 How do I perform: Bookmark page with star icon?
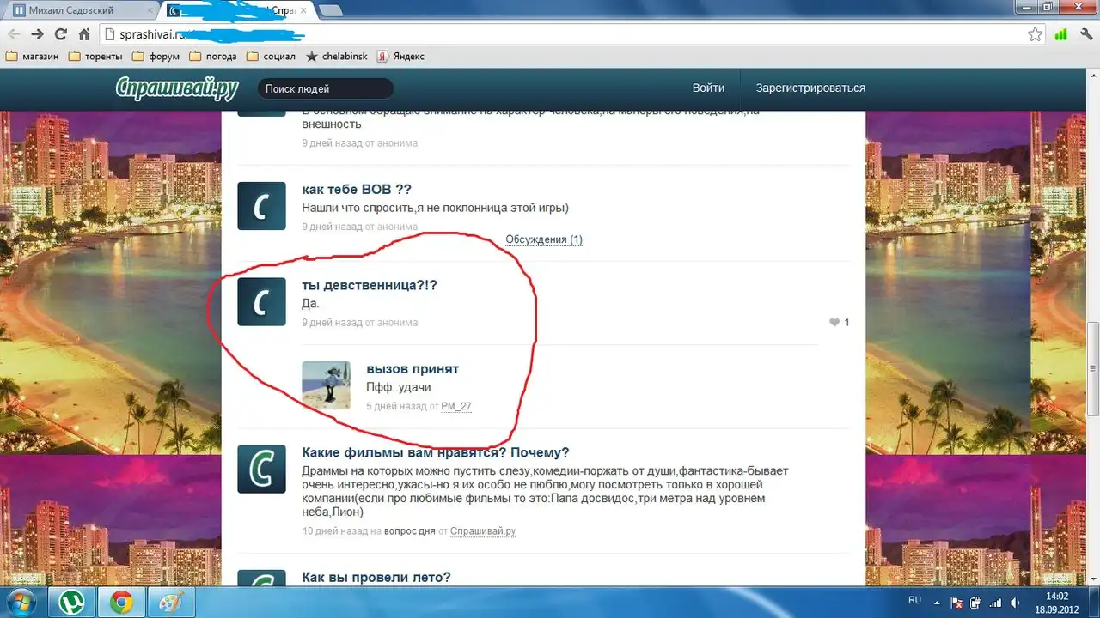pyautogui.click(x=1036, y=34)
